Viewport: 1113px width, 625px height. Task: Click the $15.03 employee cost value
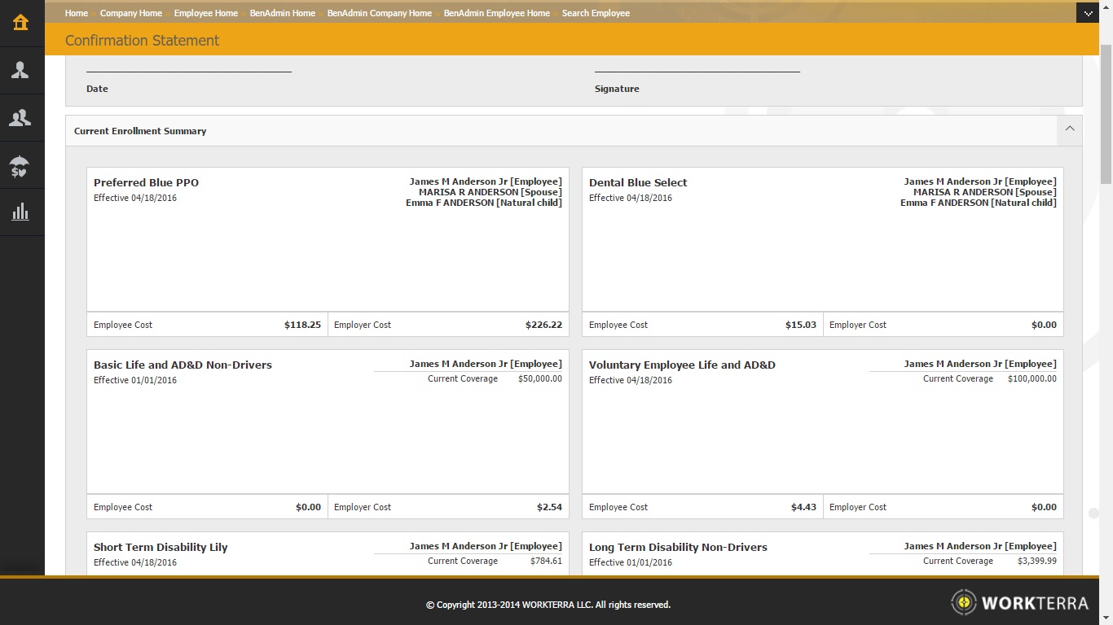[x=801, y=325]
